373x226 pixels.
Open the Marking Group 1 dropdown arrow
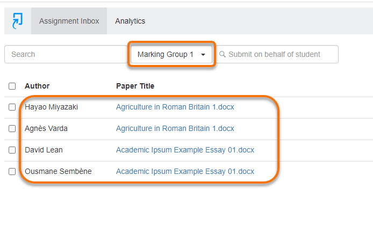(x=203, y=55)
